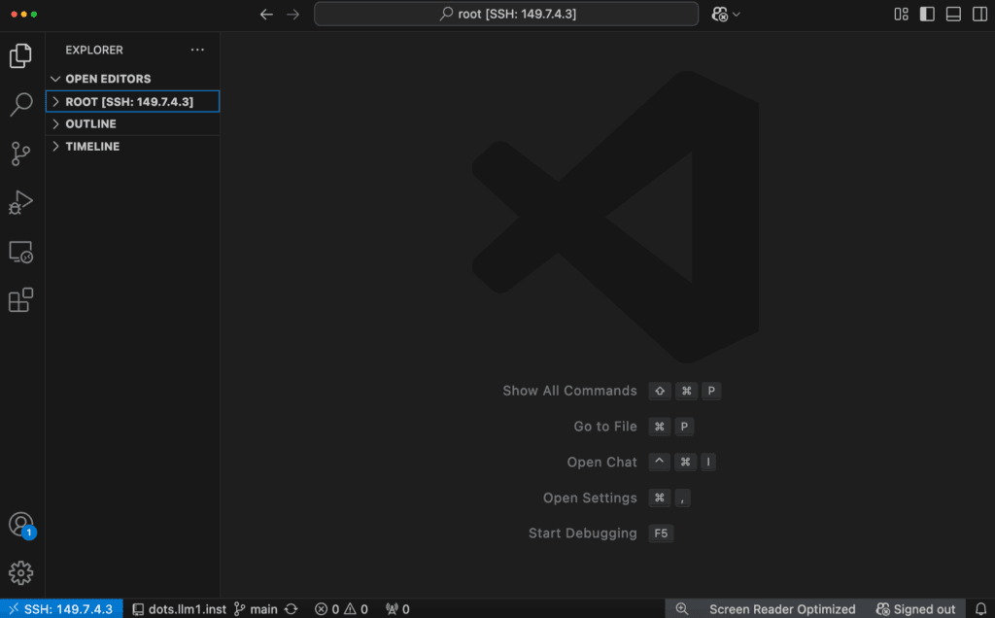
Task: Expand the Timeline section
Action: click(x=132, y=146)
